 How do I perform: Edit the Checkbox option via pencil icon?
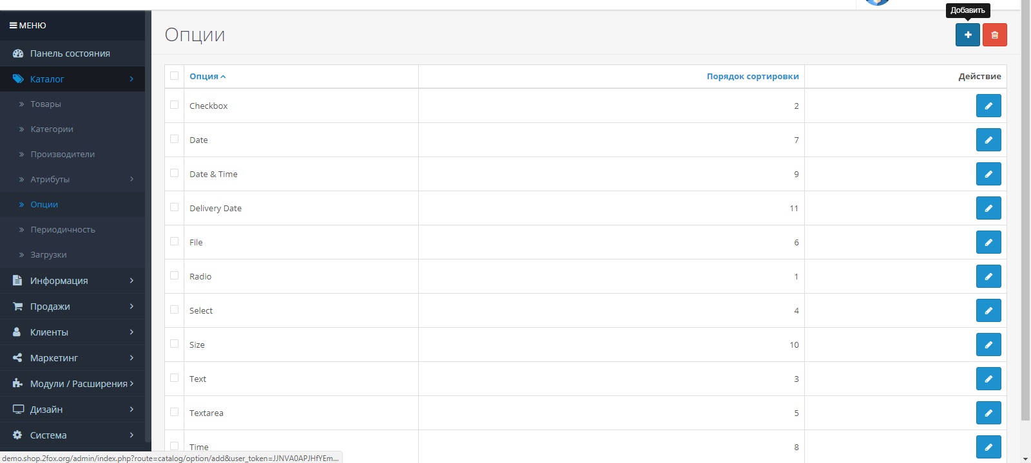click(988, 106)
